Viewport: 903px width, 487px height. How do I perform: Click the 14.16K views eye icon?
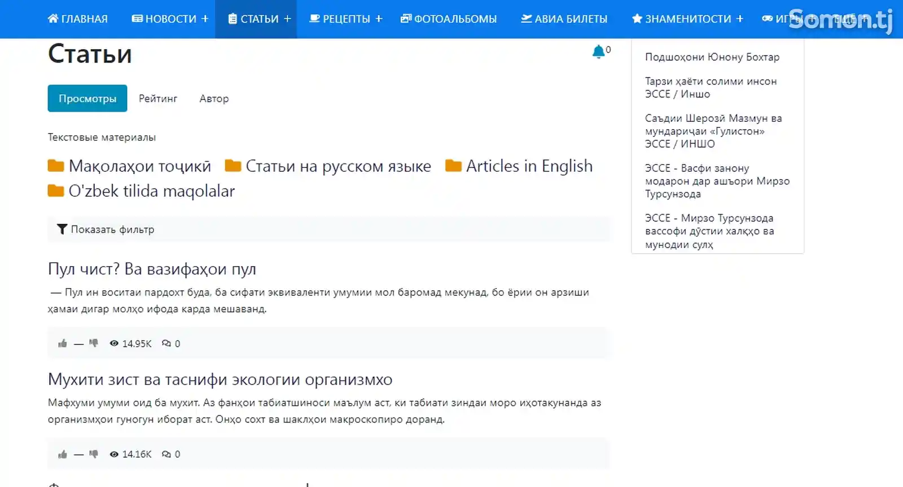[x=114, y=454]
